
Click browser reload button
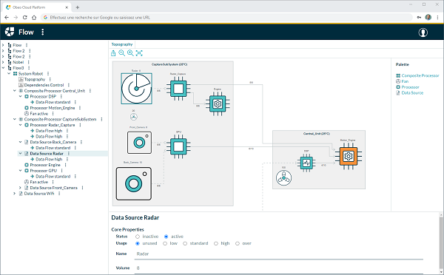point(24,18)
